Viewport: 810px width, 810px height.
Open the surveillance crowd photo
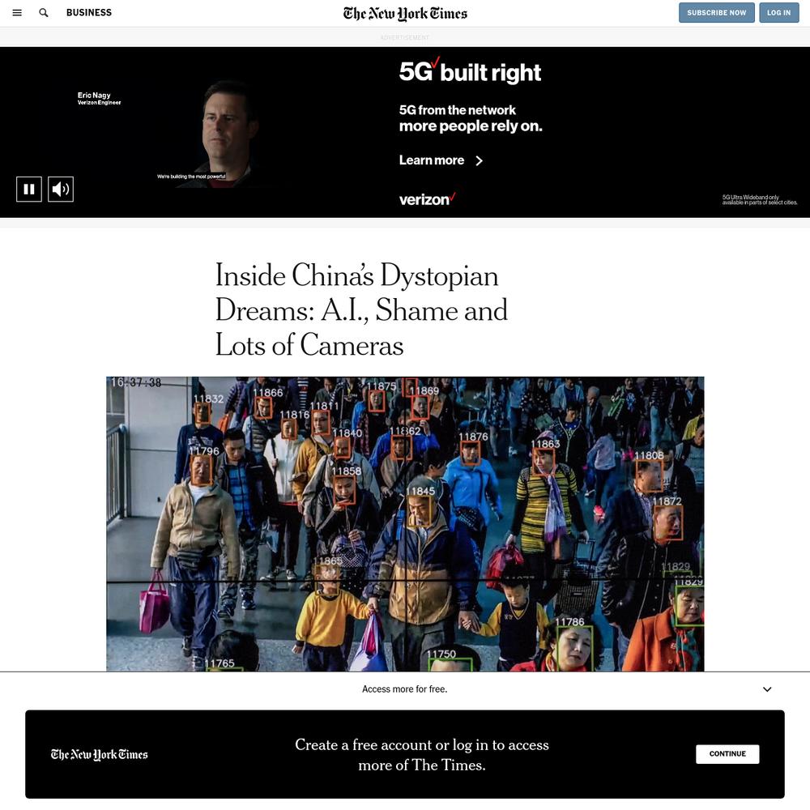(405, 524)
